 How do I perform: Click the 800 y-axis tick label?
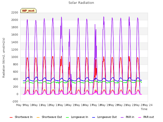coord(16,65)
